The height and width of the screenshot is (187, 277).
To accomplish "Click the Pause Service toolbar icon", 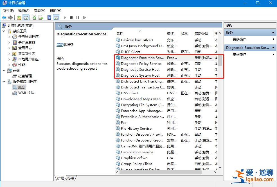I will (x=78, y=17).
